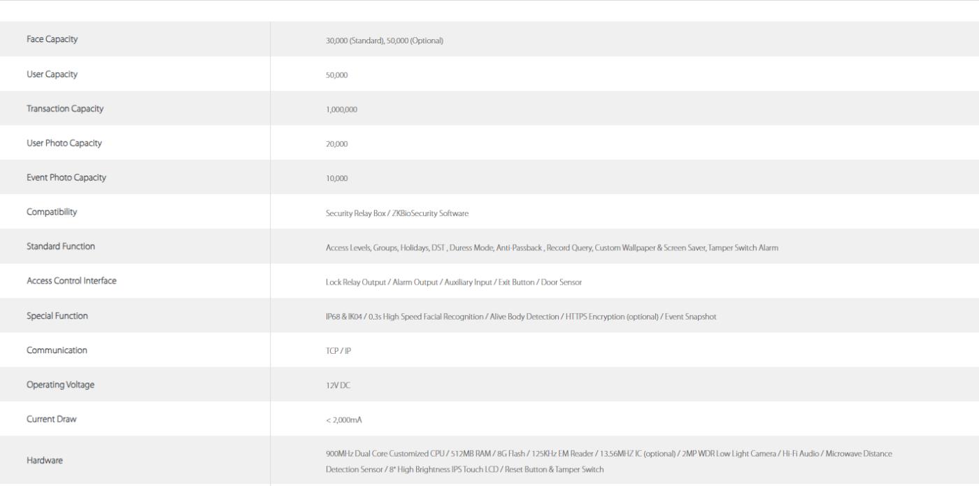
Task: Click the Event Photo Capacity label
Action: pos(66,178)
